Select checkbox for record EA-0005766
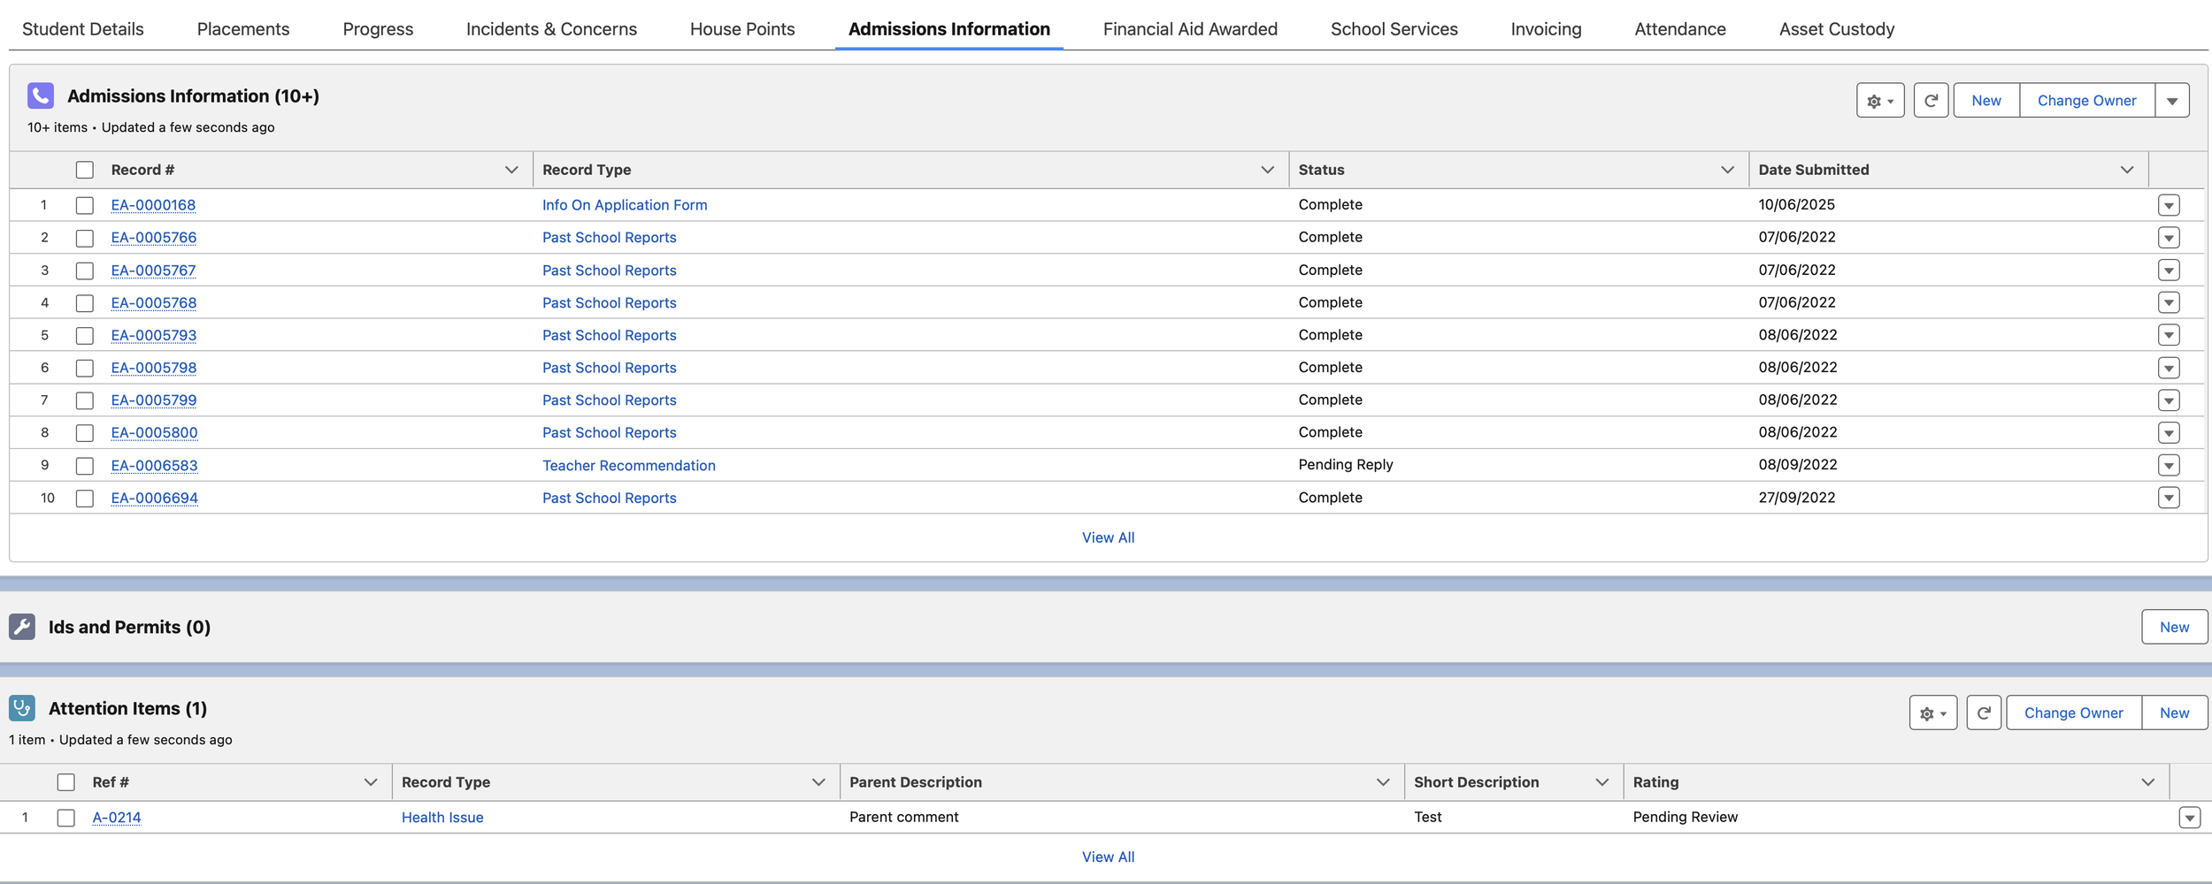The image size is (2212, 884). (85, 238)
